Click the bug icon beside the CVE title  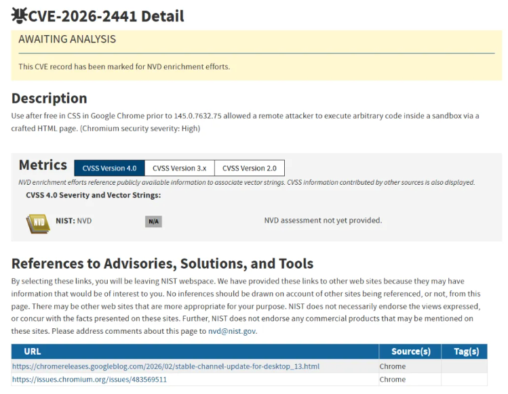tap(20, 16)
